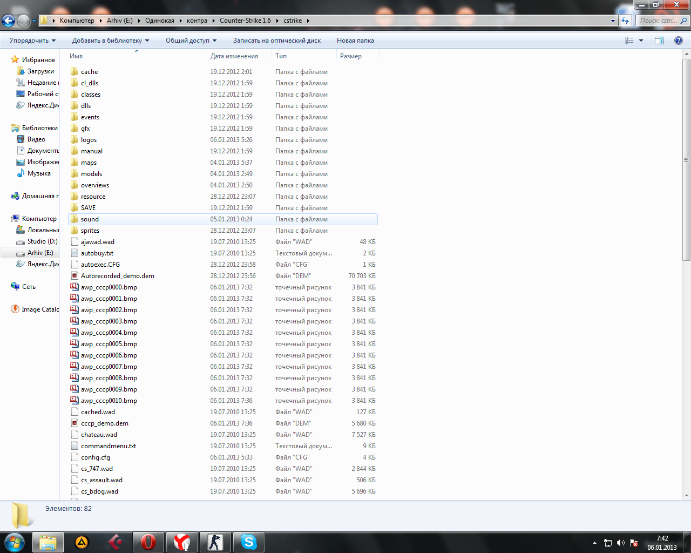Open Windows Explorer from the taskbar
Viewport: 691px width, 553px height.
click(48, 542)
